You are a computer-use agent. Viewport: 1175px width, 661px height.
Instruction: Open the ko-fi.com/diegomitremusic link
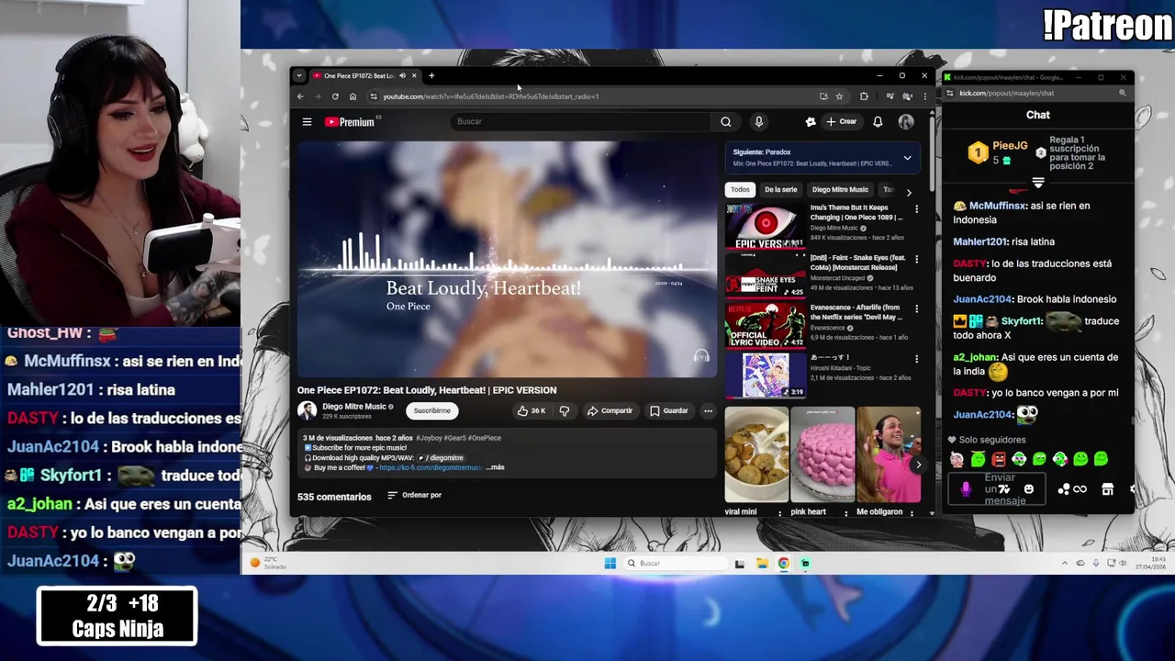(430, 467)
